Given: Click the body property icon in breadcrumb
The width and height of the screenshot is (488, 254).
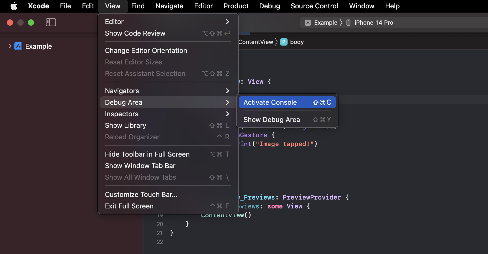Looking at the screenshot, I should tap(284, 42).
